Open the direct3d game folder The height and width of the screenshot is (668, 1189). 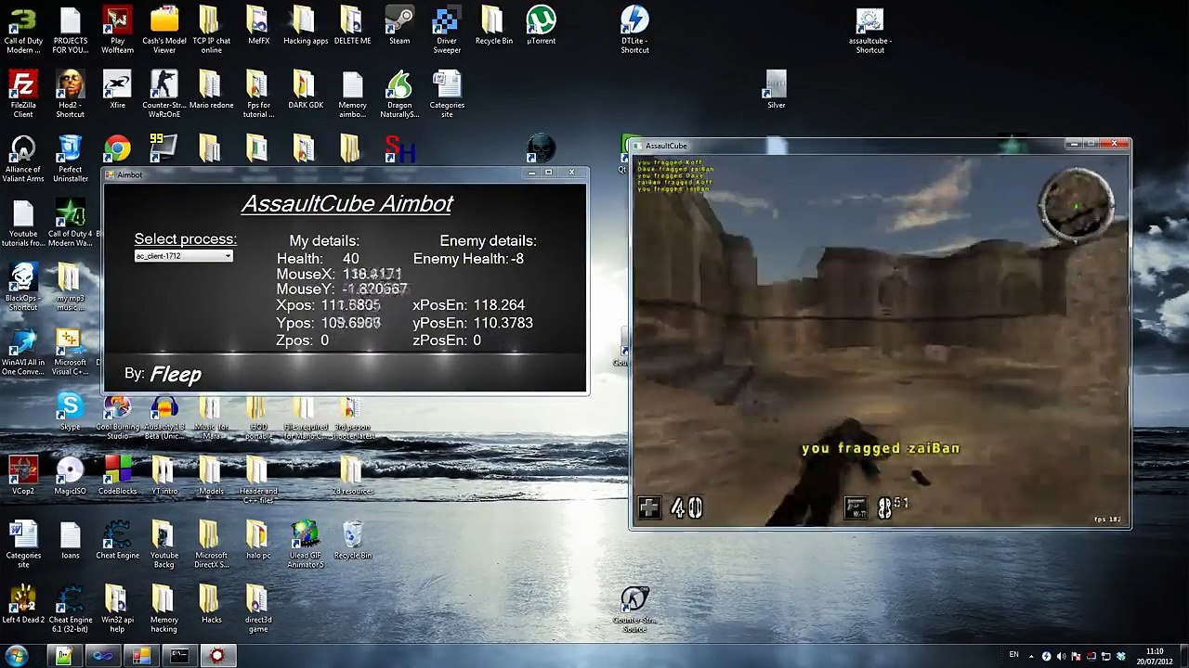click(258, 610)
